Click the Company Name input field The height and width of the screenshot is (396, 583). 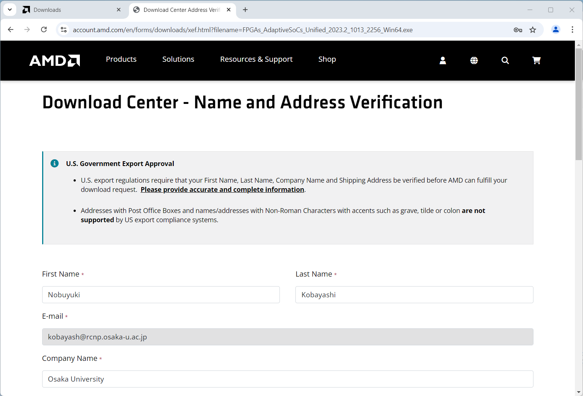pos(287,379)
